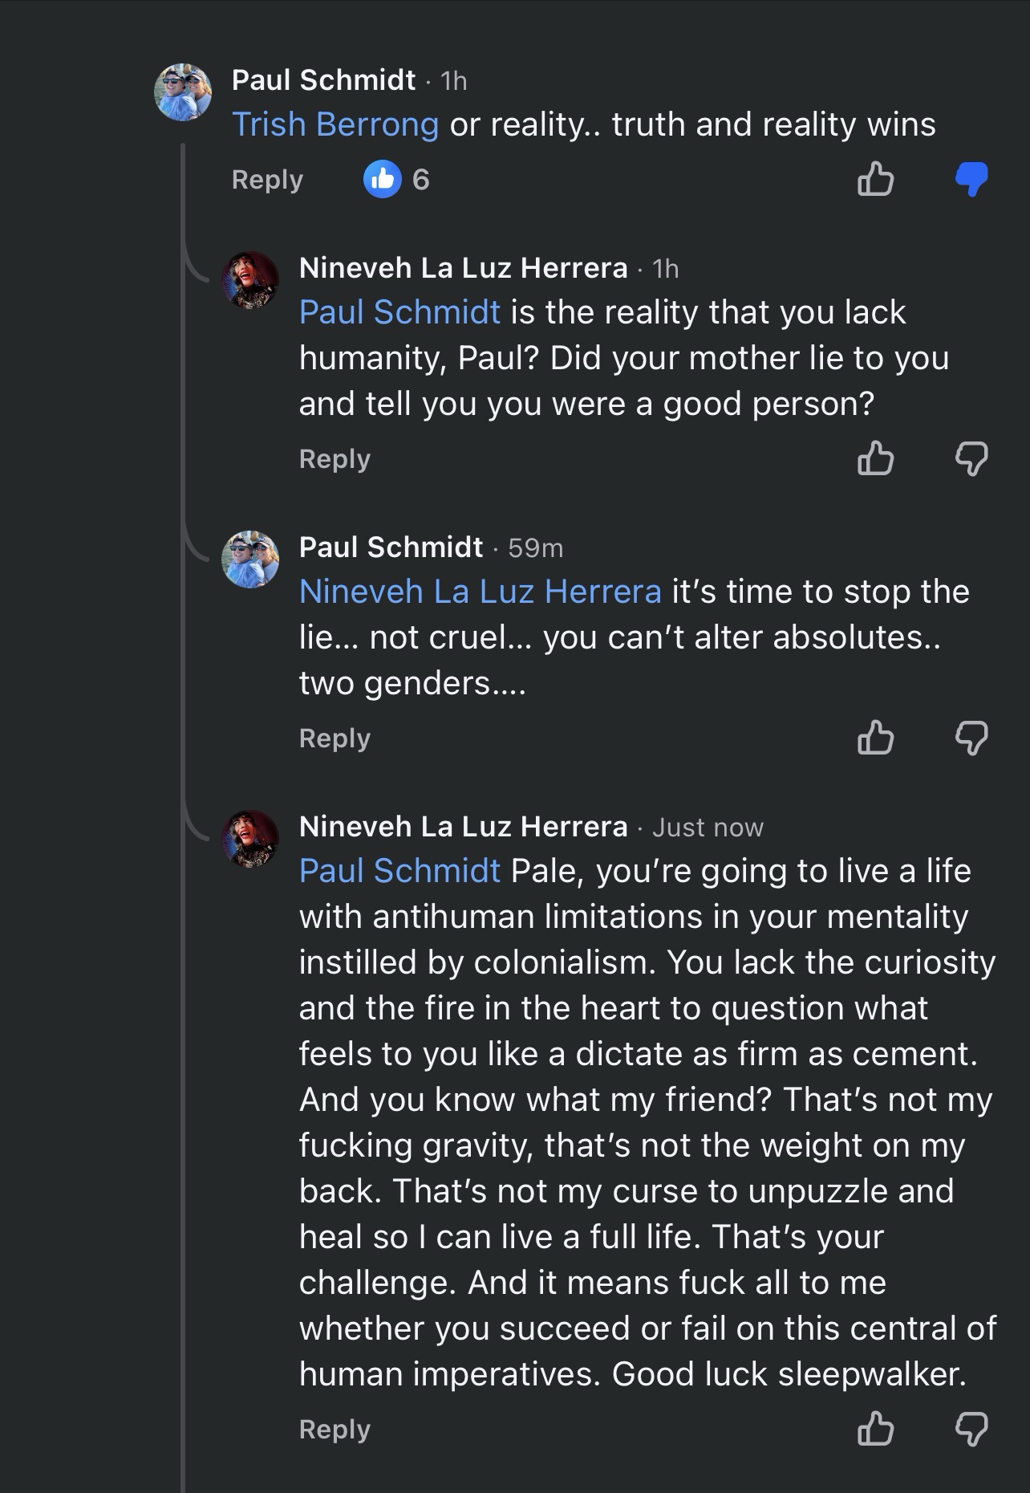Open Paul Schmidt mention in 'Pale' reply

pos(399,871)
